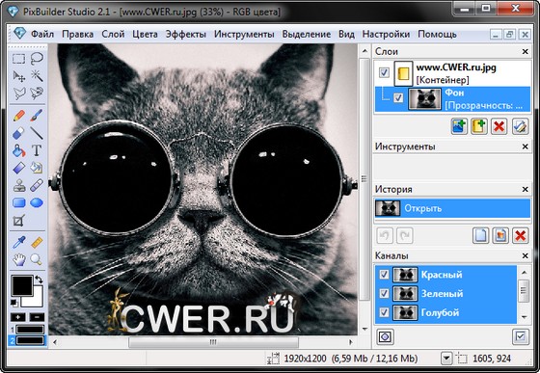Open the Слой menu
Screen dimensions: 540x373
click(113, 34)
